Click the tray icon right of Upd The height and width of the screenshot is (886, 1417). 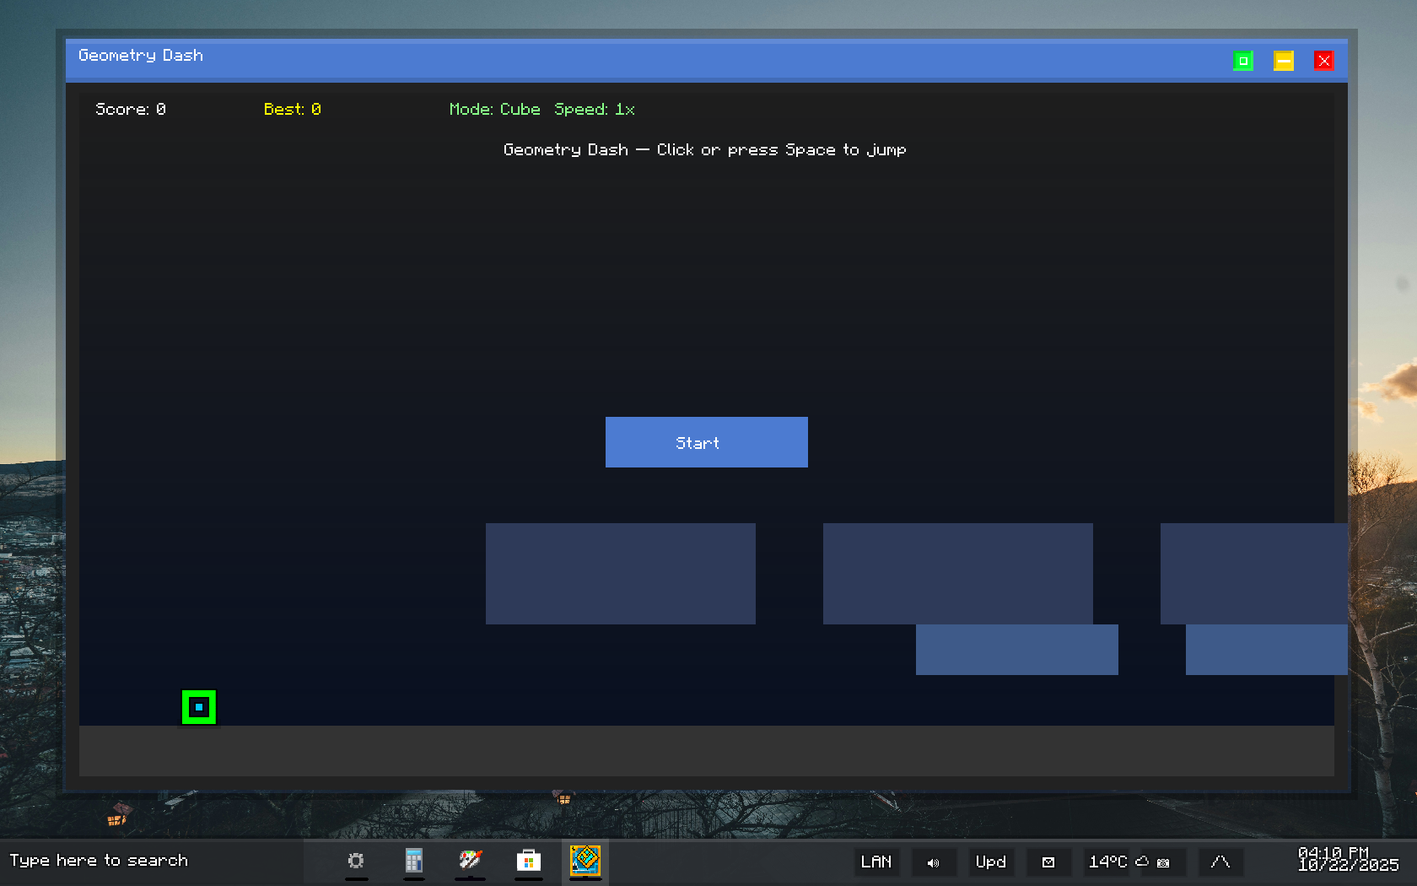pos(1048,862)
